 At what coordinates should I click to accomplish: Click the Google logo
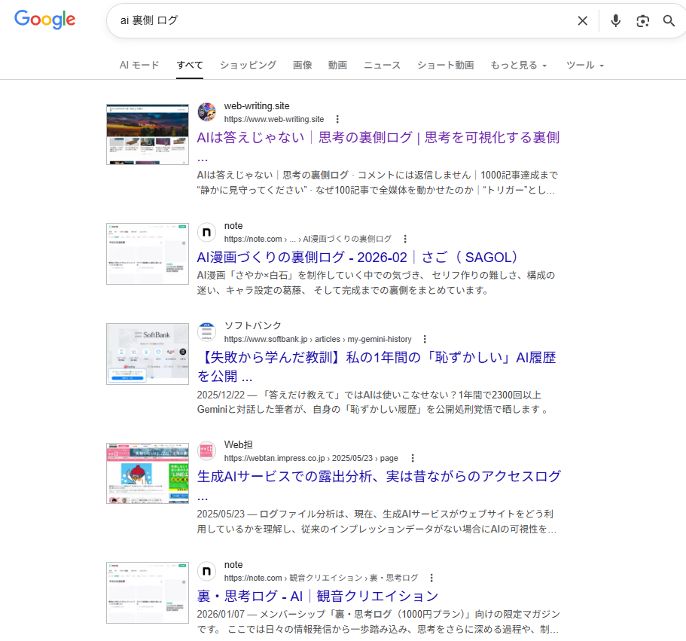(x=45, y=20)
